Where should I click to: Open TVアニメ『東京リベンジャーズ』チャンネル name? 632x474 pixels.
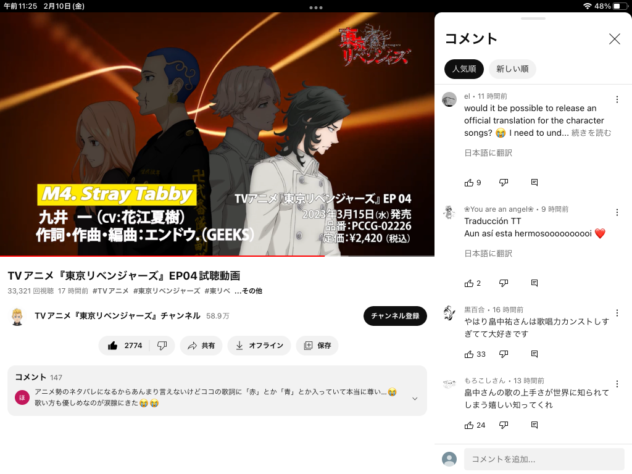118,316
